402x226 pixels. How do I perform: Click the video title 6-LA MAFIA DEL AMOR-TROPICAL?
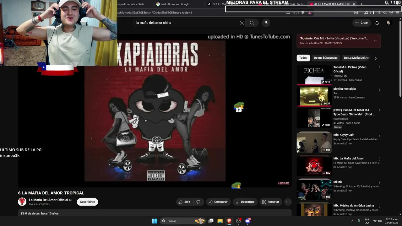(51, 193)
